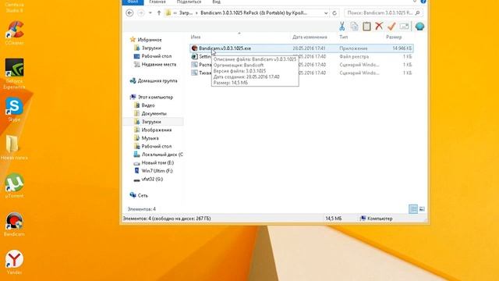Viewport: 499px width, 281px height.
Task: Open vfat32 (G:) drive
Action: [152, 179]
